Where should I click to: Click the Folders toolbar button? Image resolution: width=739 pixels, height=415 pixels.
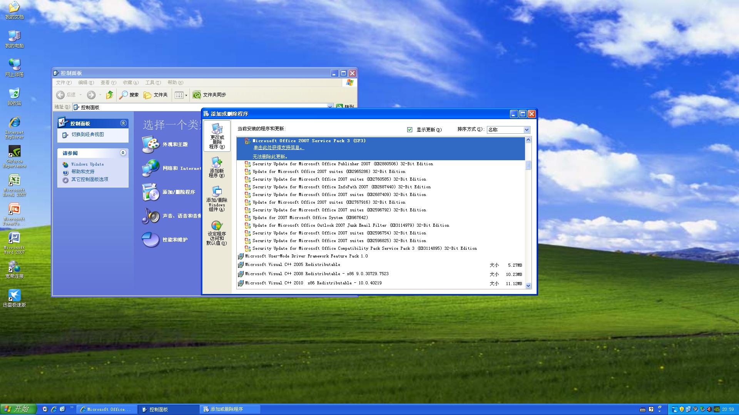pos(155,95)
